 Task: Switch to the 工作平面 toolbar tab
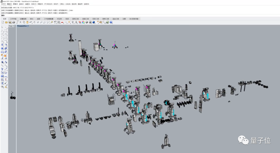point(13,19)
